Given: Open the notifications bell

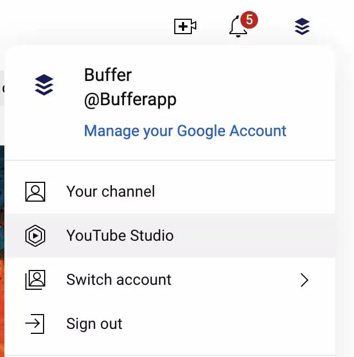Looking at the screenshot, I should click(238, 27).
